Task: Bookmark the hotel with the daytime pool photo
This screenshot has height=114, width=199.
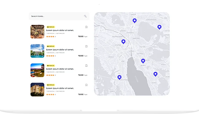Action: pos(86,46)
